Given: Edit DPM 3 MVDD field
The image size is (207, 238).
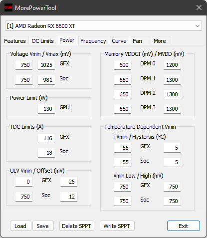Looking at the screenshot, I should tap(172, 109).
